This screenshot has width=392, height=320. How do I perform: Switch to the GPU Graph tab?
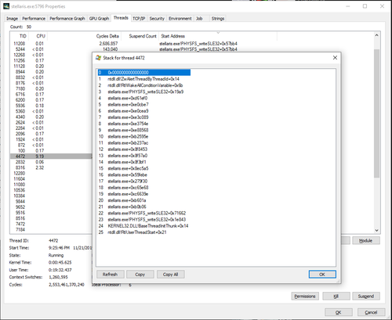pos(99,19)
